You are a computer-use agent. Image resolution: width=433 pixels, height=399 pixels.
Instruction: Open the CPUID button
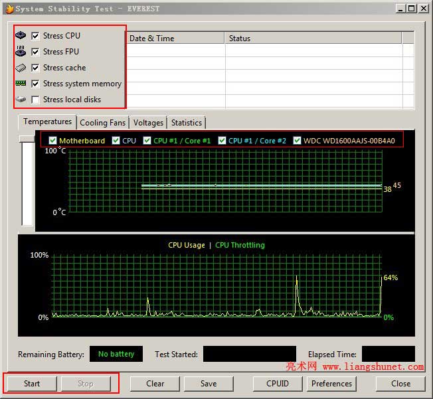(278, 384)
